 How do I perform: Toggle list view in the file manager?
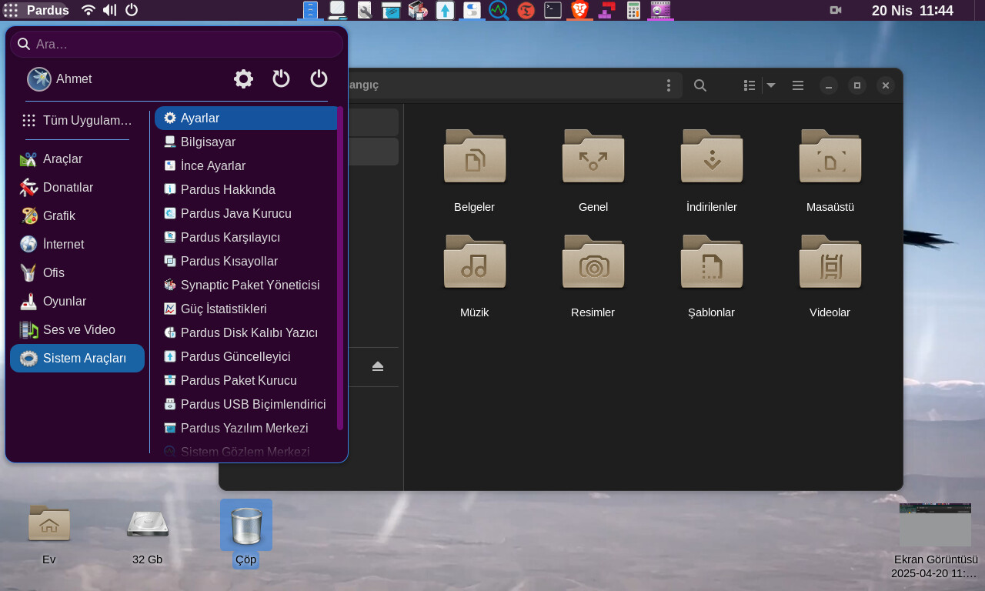click(750, 85)
